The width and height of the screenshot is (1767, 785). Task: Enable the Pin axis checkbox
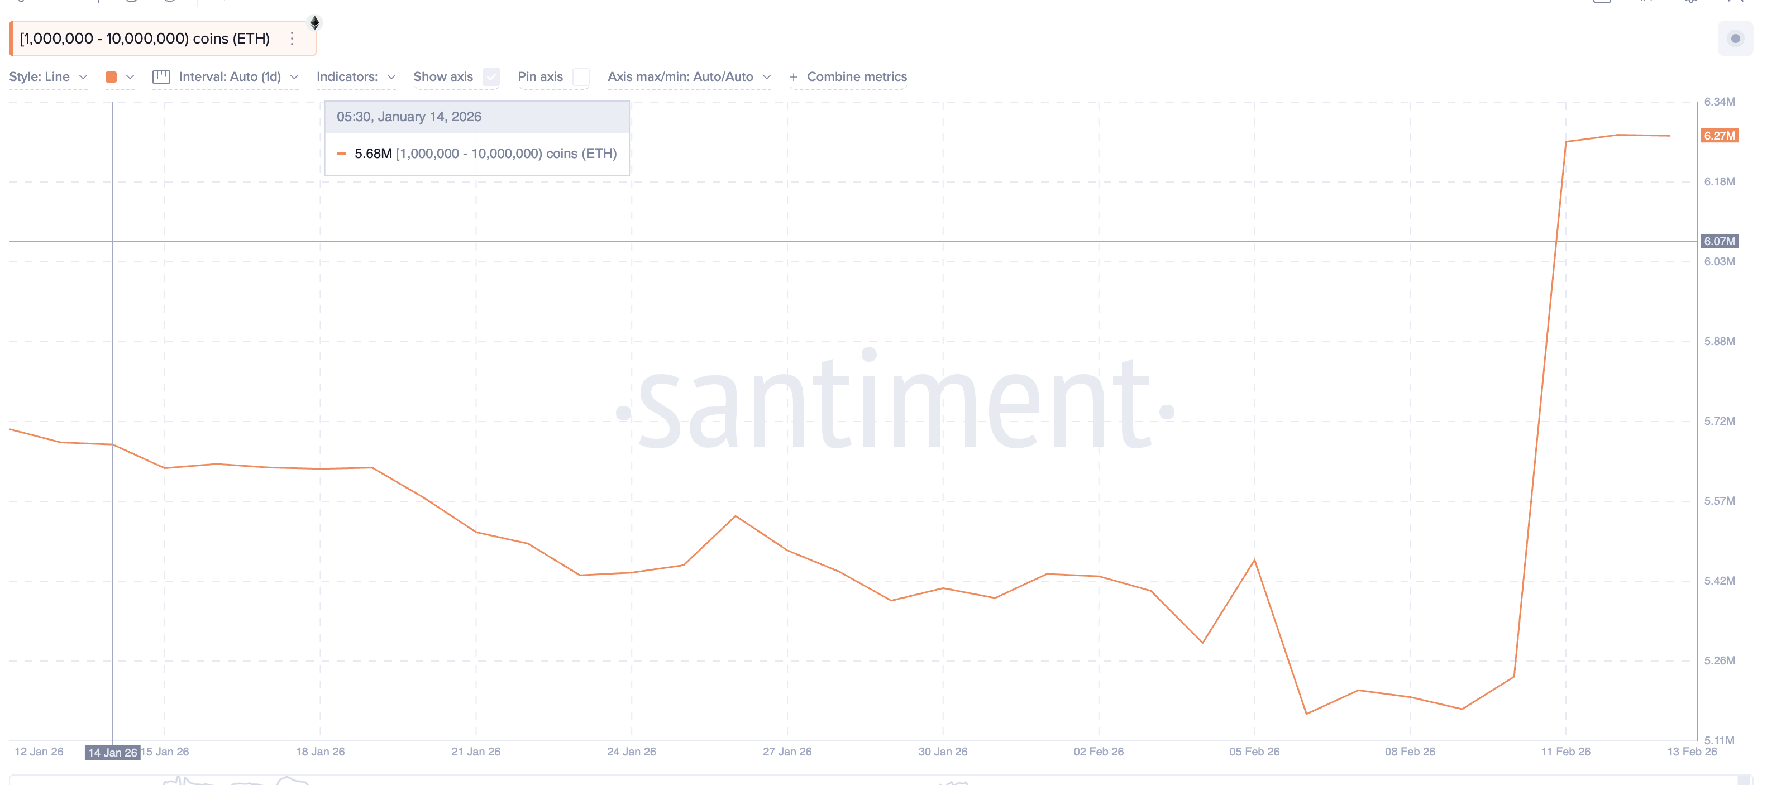click(581, 77)
